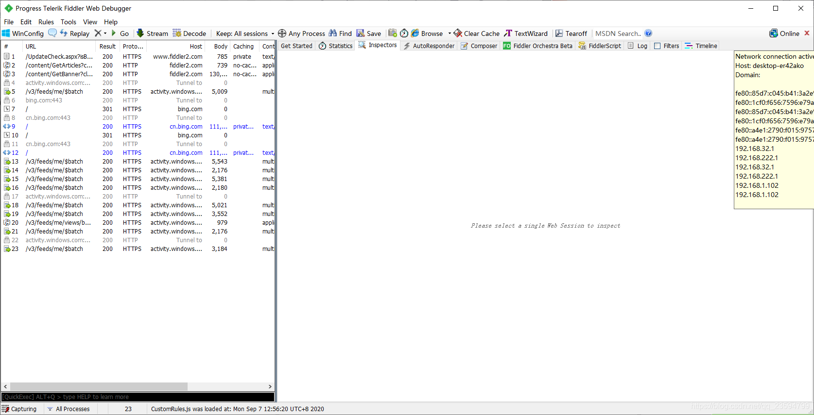Save sessions with the Save button

click(x=369, y=33)
